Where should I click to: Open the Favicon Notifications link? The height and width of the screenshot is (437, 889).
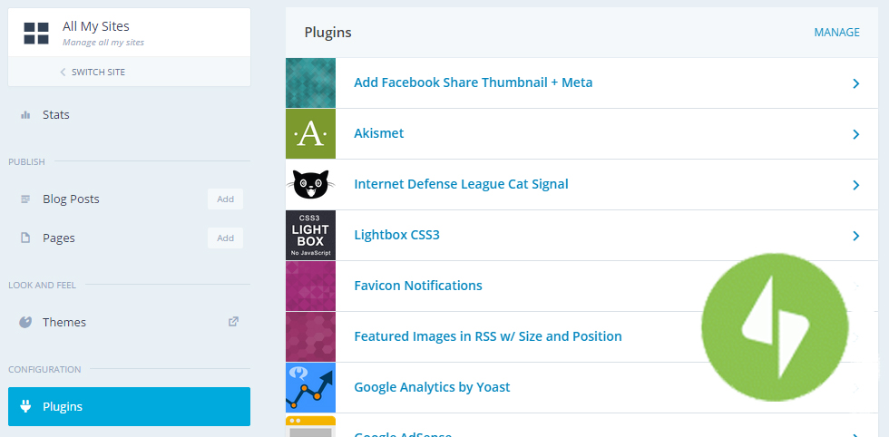tap(418, 286)
